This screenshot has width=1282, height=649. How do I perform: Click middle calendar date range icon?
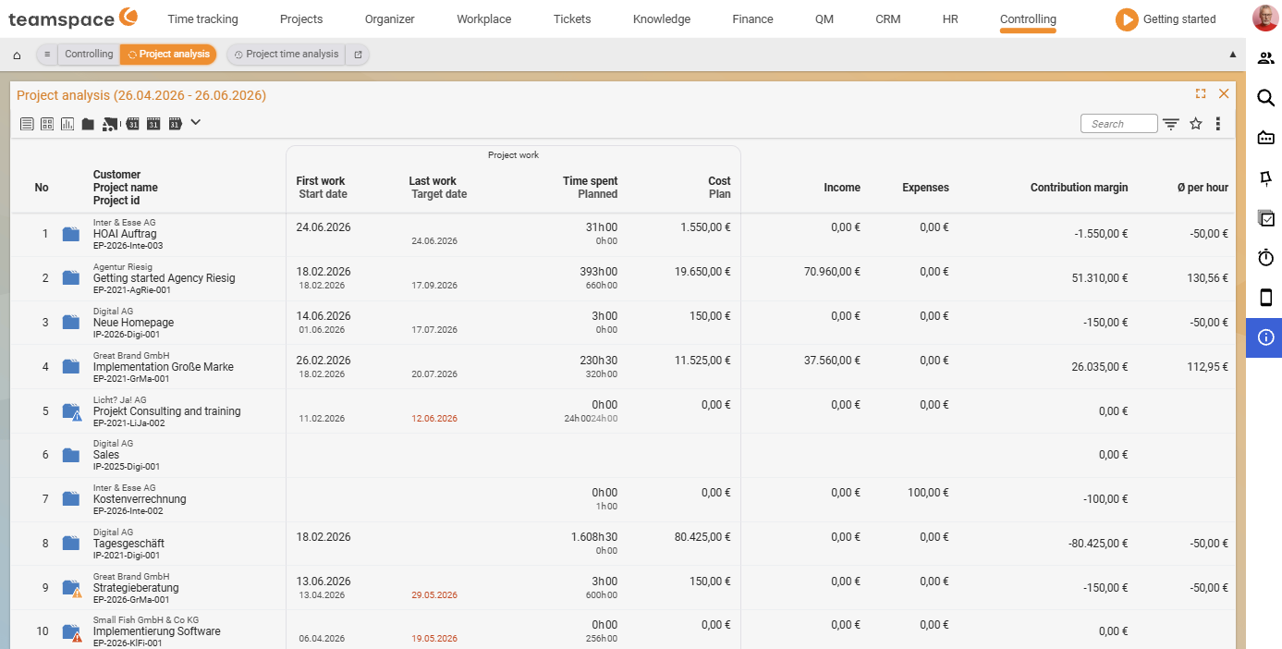click(154, 124)
